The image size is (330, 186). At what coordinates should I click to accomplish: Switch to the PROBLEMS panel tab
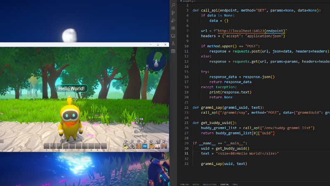coord(184,184)
